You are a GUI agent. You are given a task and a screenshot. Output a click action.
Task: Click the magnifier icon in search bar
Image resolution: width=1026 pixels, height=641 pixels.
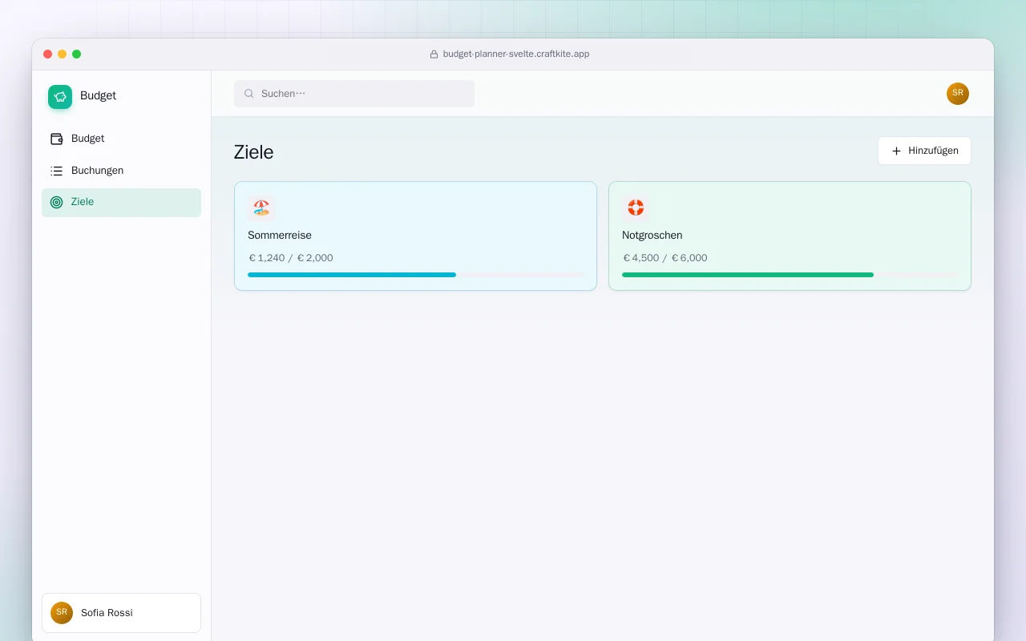point(249,94)
